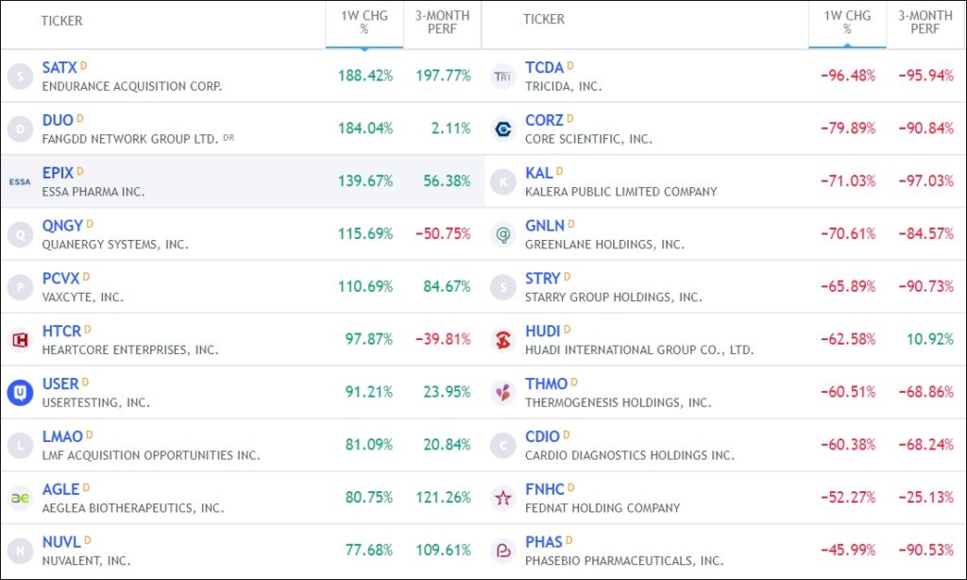Click the PCVX company logo icon
967x580 pixels.
point(20,287)
